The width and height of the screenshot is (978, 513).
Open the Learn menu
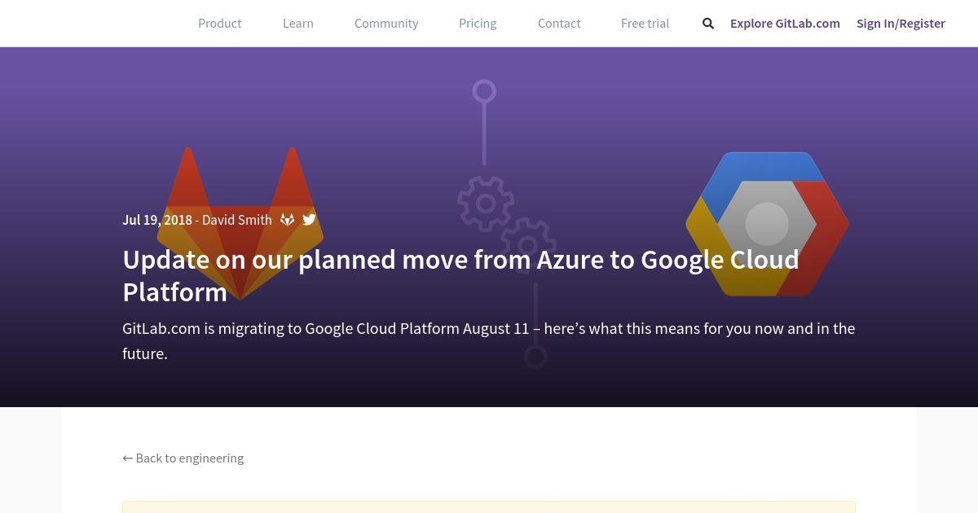pyautogui.click(x=298, y=24)
